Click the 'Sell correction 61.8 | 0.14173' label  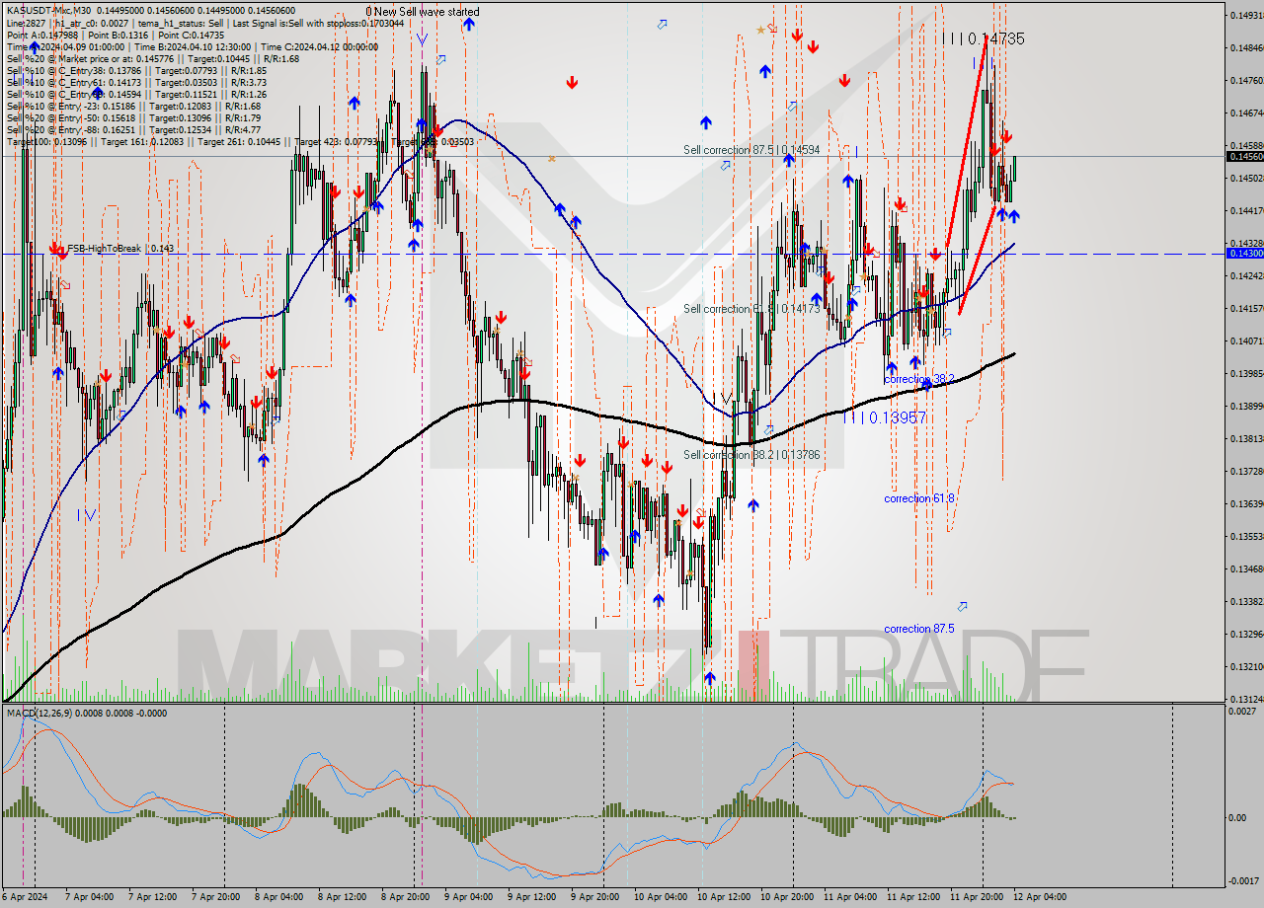pyautogui.click(x=751, y=309)
